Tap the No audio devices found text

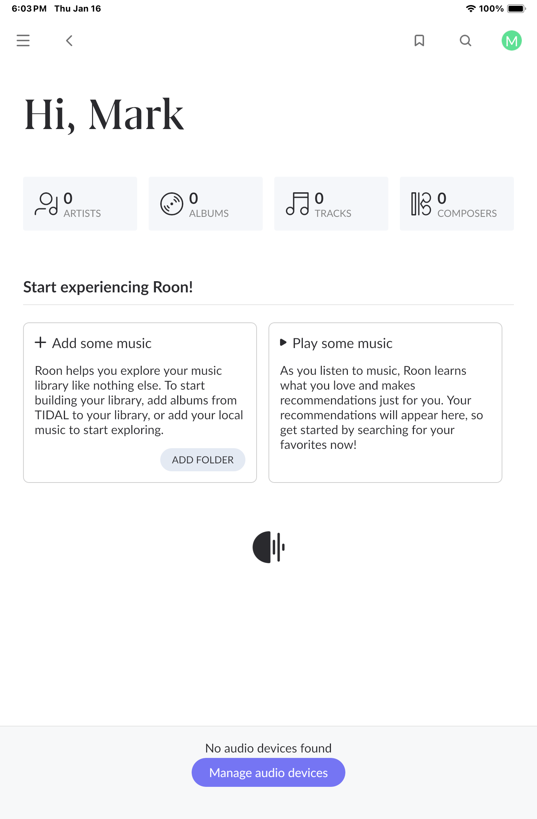[268, 748]
